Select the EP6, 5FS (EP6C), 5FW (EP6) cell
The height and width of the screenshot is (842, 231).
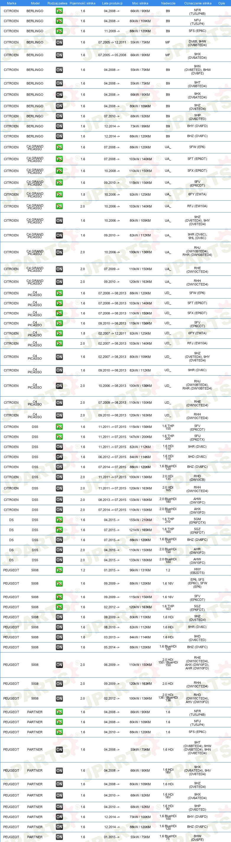pos(197,583)
